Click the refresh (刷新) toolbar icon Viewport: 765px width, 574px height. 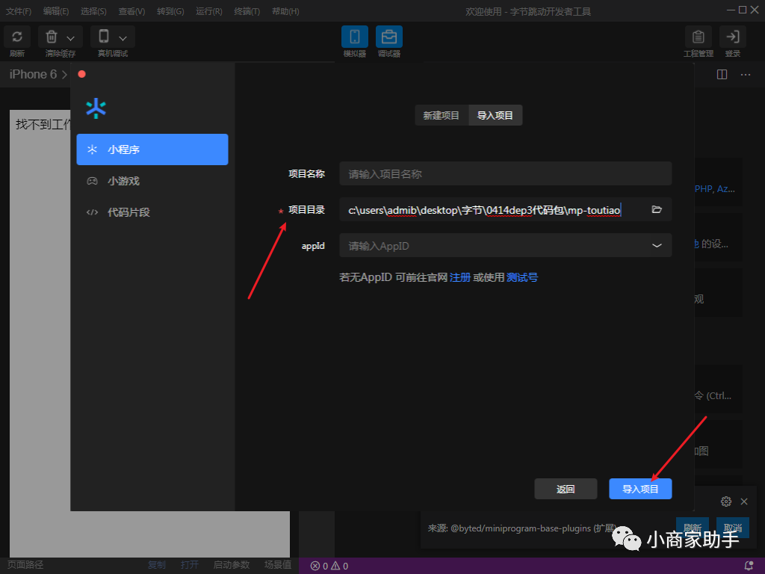click(17, 37)
